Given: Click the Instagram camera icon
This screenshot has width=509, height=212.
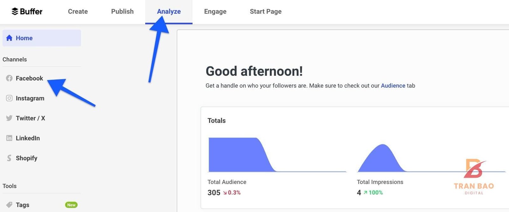Looking at the screenshot, I should tap(9, 98).
